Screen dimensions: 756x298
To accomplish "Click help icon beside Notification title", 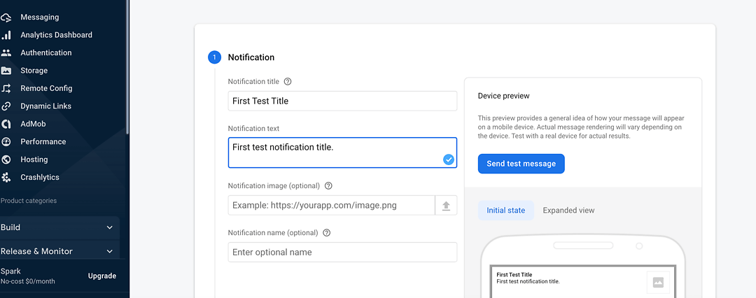I will tap(288, 81).
